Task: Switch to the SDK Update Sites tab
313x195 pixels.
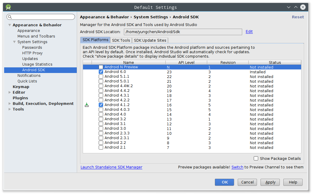Action: tap(150, 40)
